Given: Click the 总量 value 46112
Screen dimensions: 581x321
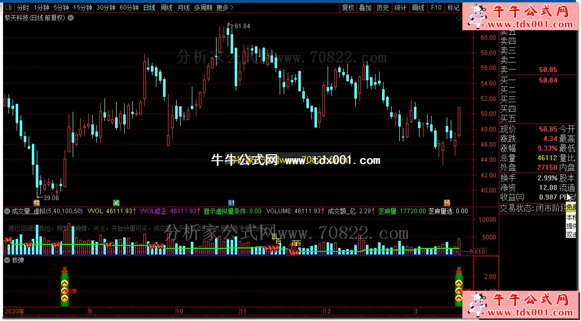Looking at the screenshot, I should pyautogui.click(x=548, y=158).
